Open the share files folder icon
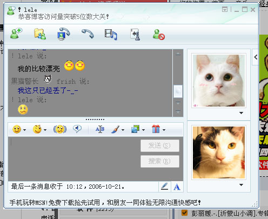 click(x=40, y=34)
